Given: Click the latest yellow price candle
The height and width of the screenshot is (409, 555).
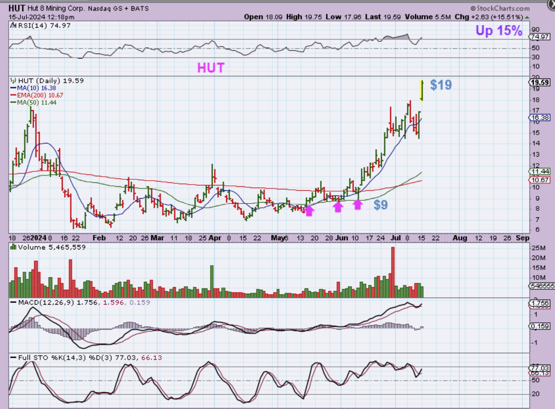Looking at the screenshot, I should pyautogui.click(x=421, y=90).
